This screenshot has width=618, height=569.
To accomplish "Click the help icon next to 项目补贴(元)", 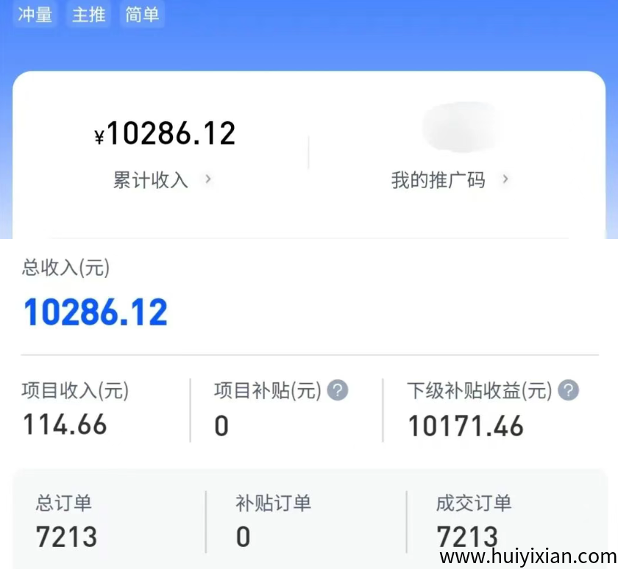I will coord(338,390).
